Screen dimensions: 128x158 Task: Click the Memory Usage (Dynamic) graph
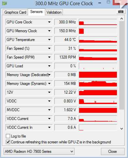coord(98,84)
